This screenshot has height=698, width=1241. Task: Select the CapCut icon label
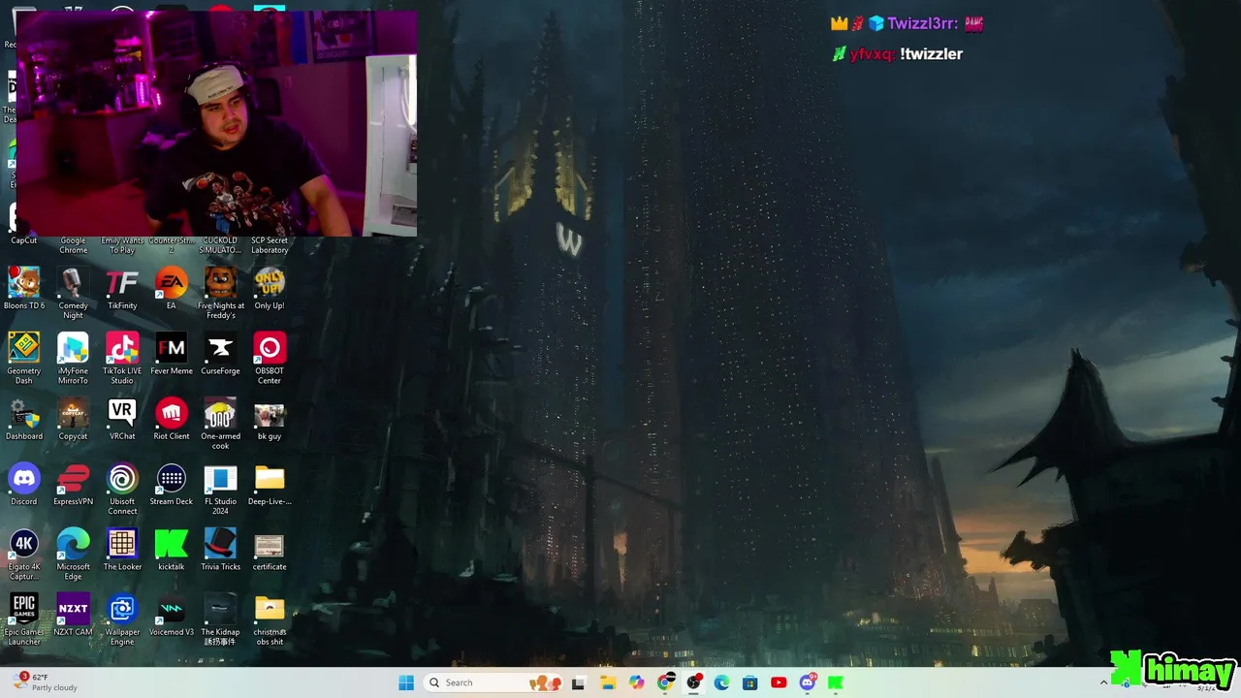tap(24, 240)
